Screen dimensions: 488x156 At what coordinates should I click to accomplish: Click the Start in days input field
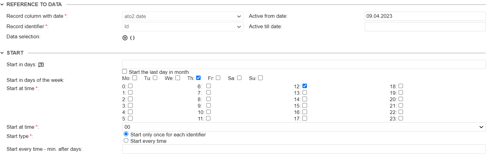pos(304,64)
